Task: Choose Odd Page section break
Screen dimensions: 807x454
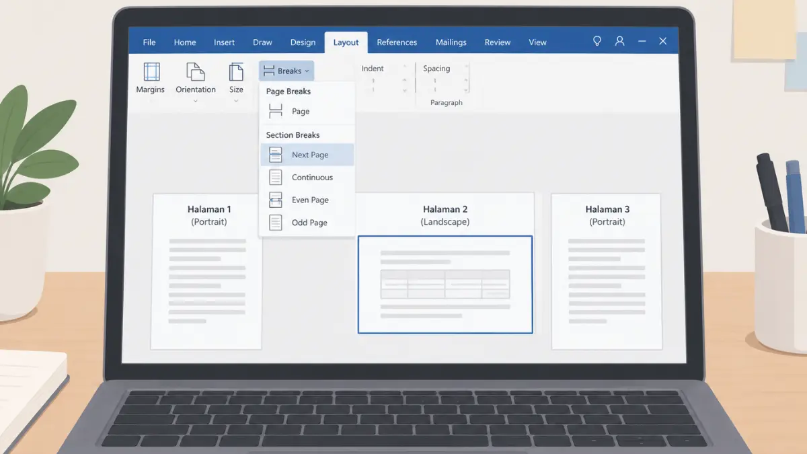Action: tap(307, 223)
